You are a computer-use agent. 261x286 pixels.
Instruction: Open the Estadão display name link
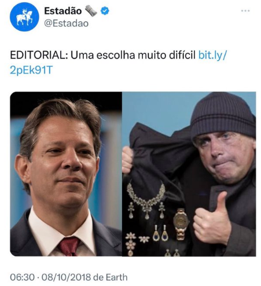pyautogui.click(x=63, y=11)
